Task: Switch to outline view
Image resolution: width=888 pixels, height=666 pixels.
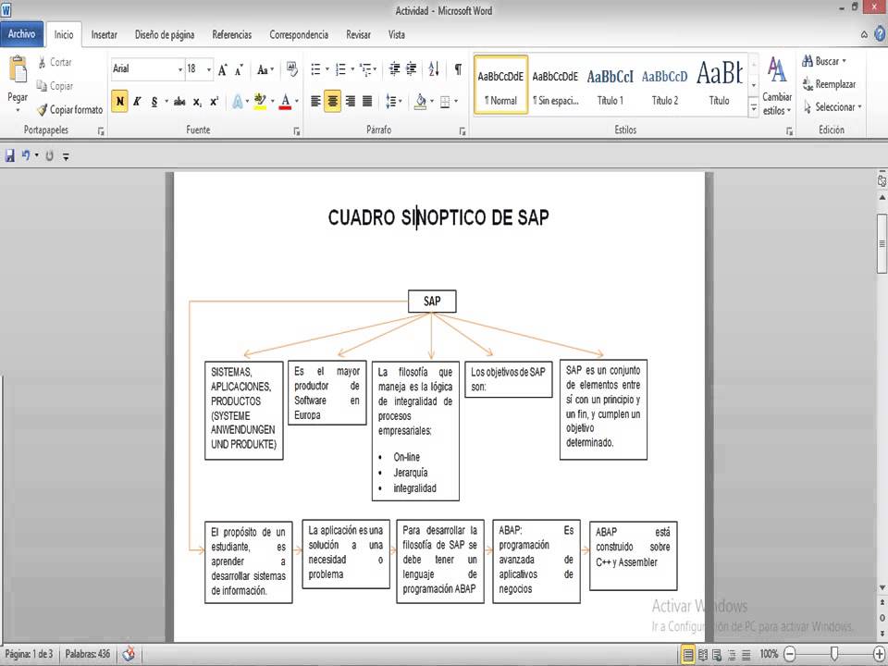Action: 732,655
